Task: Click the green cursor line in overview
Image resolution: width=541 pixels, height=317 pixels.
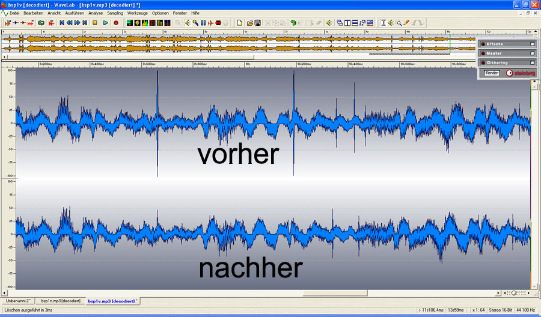Action: pos(450,43)
